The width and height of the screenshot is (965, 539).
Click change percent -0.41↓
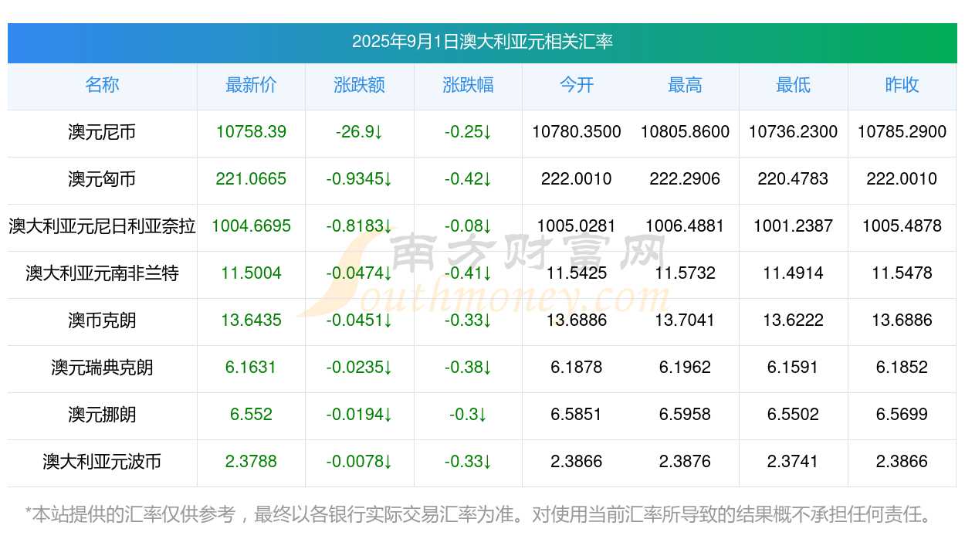coord(468,273)
